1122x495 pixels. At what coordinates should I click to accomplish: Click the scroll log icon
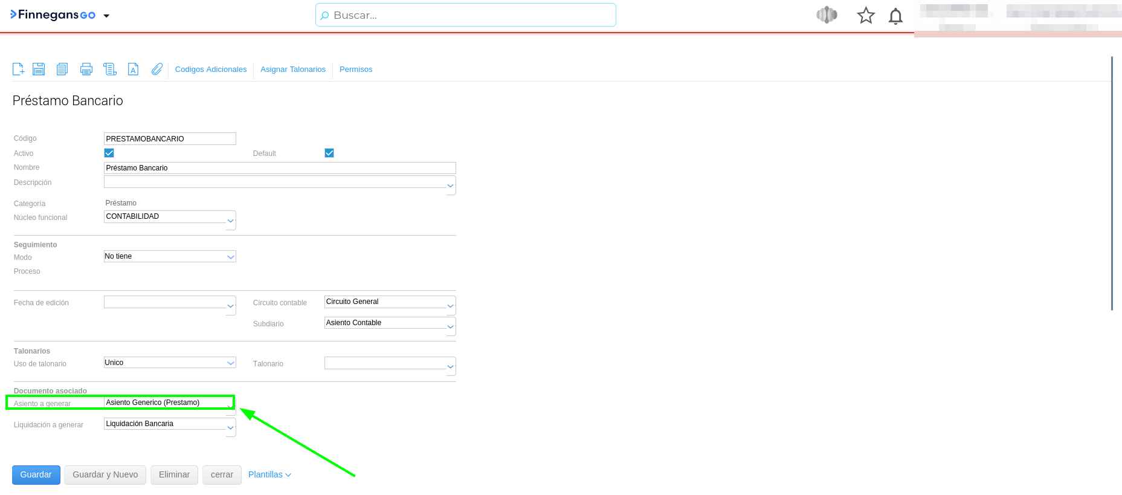pyautogui.click(x=110, y=70)
